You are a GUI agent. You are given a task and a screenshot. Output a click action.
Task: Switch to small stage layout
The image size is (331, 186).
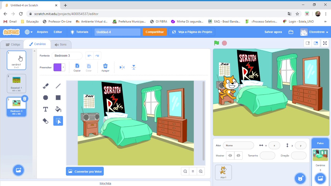pos(308,43)
